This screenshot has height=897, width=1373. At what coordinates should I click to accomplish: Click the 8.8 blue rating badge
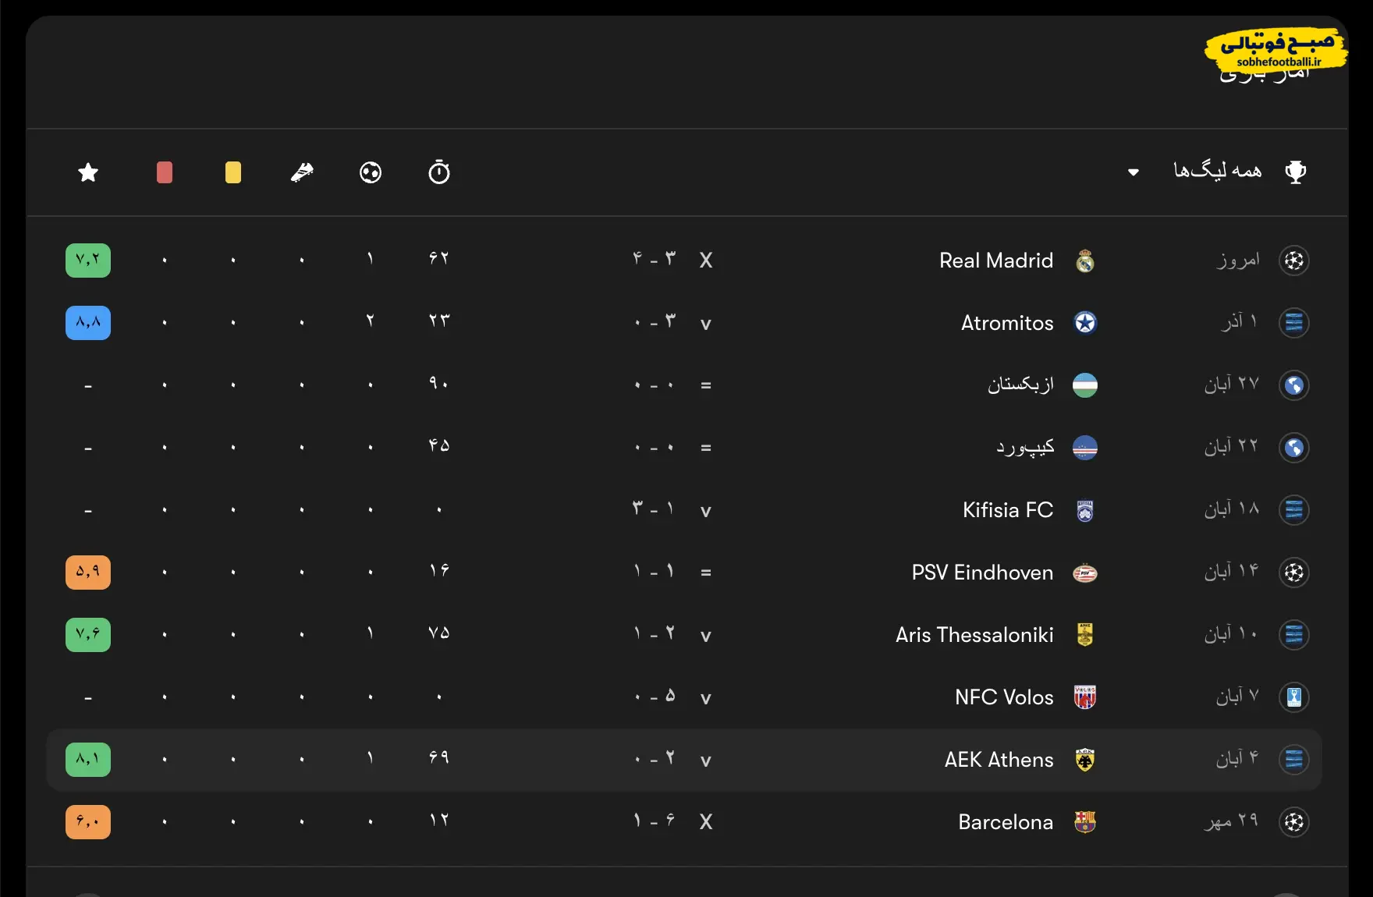(x=88, y=323)
